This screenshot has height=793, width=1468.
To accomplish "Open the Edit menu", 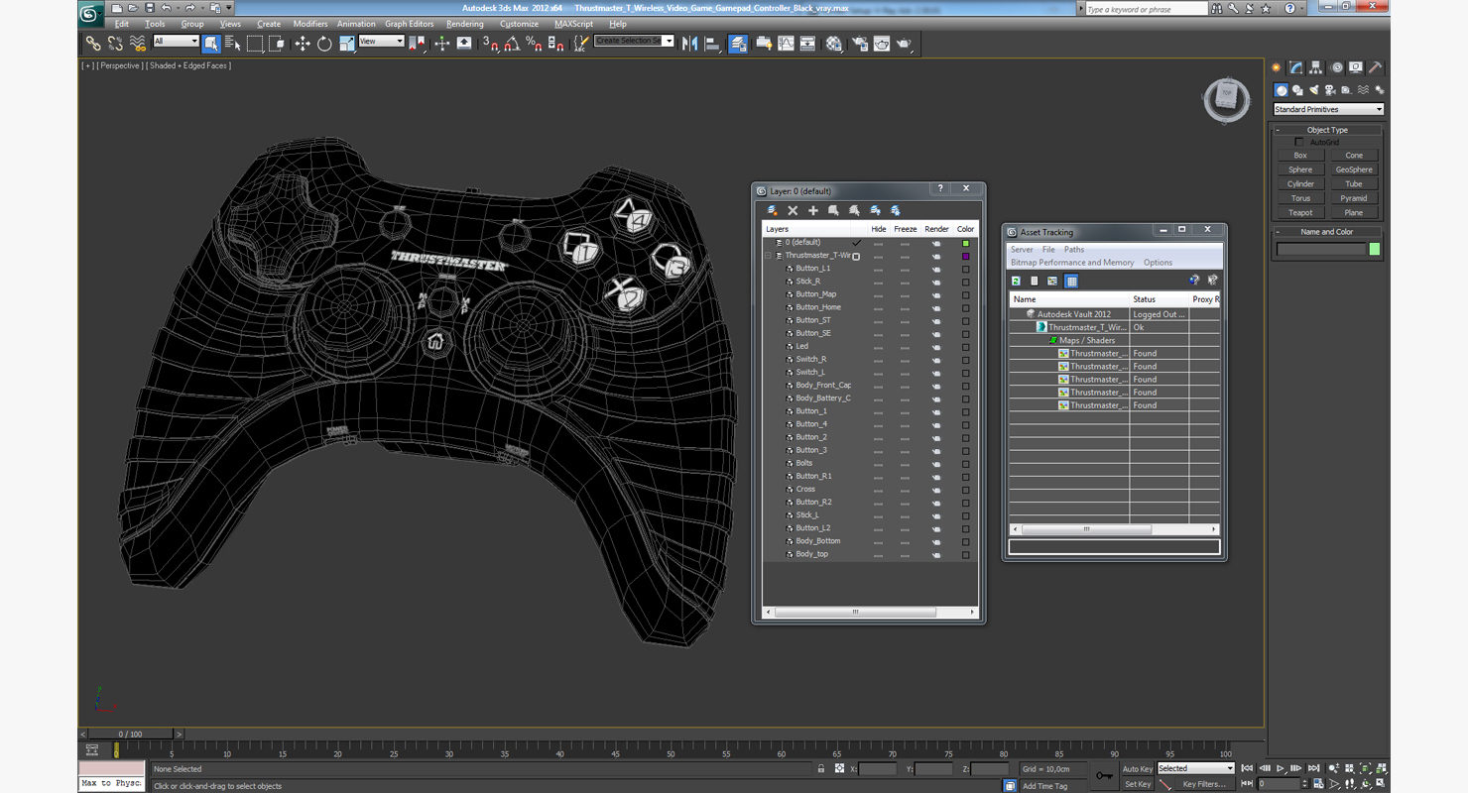I will click(122, 24).
